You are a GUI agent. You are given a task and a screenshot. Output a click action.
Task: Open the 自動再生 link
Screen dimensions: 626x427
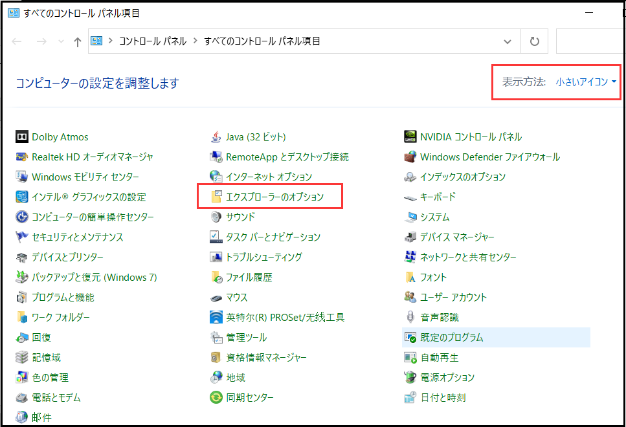pos(440,358)
